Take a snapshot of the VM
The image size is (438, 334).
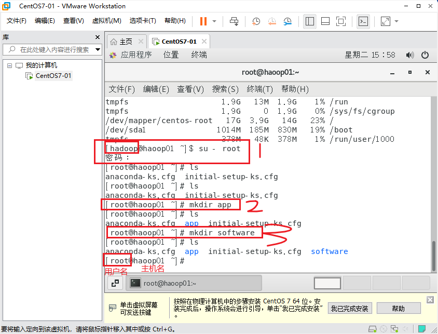(256, 21)
